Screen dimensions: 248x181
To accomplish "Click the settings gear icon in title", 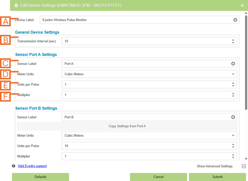I will coord(16,6).
